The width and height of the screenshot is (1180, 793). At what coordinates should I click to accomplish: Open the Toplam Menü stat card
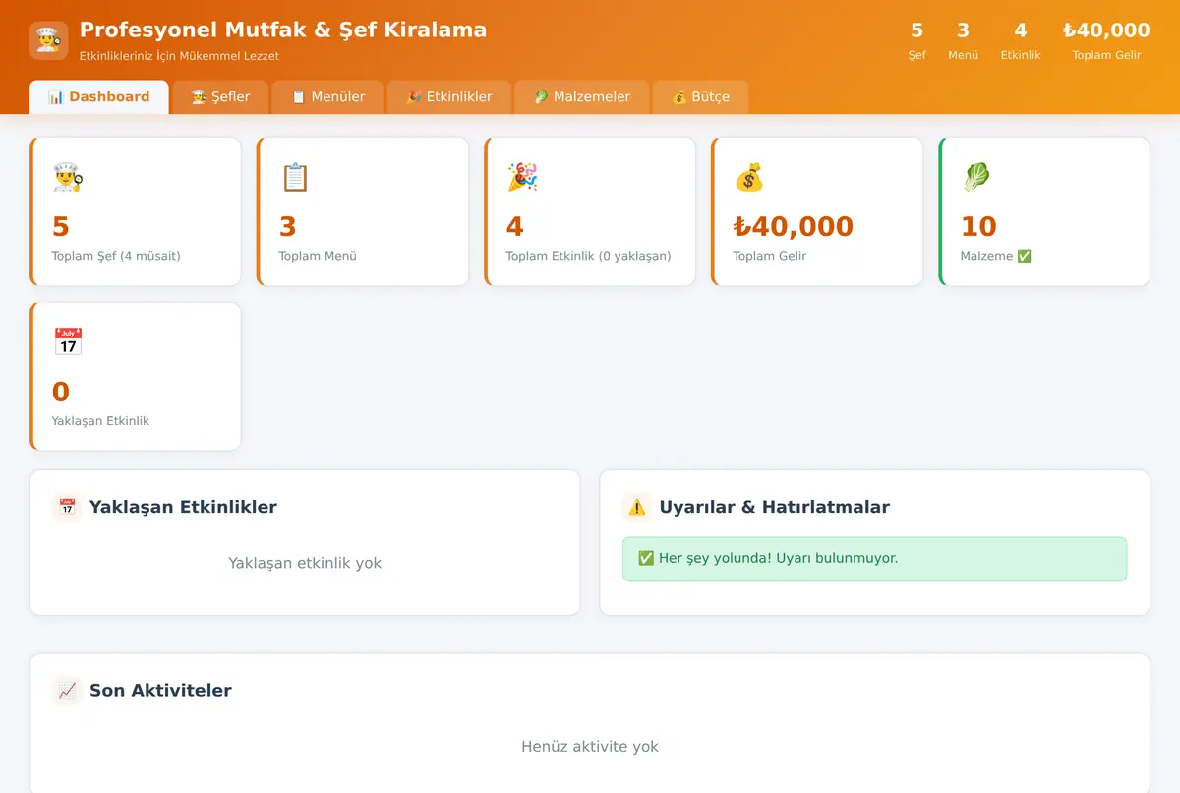(x=363, y=212)
